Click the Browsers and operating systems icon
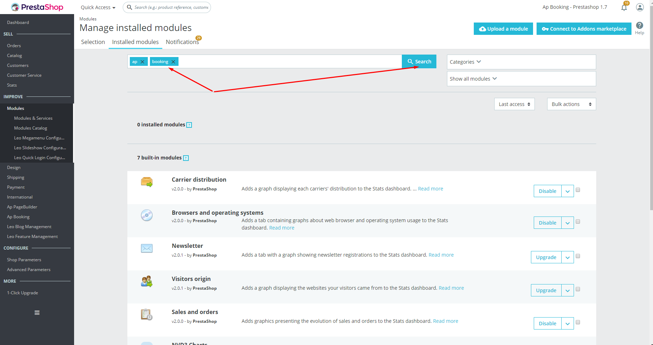 coord(147,215)
